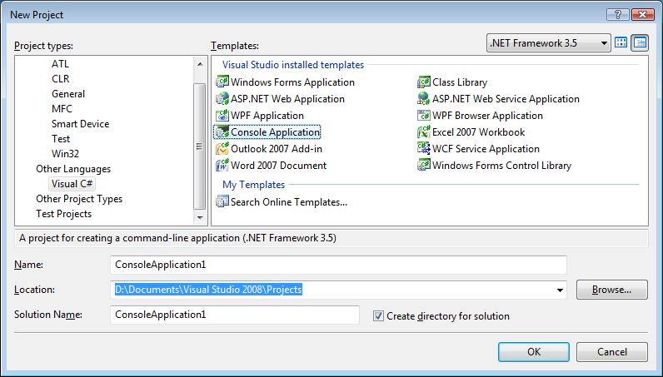Pick the WPF Application template icon

pyautogui.click(x=222, y=116)
